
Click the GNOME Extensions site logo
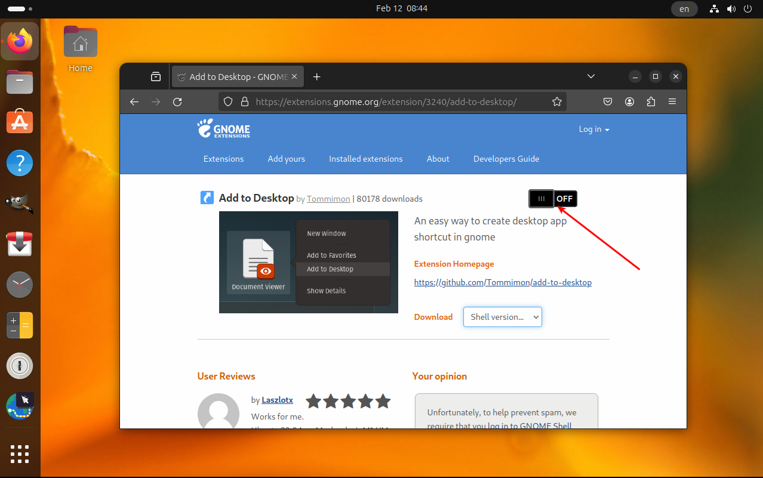223,128
